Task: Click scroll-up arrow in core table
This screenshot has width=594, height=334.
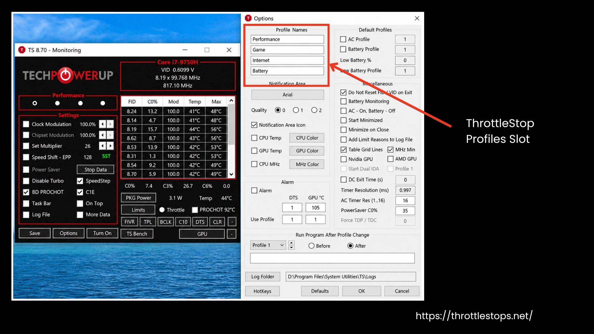Action: [x=231, y=101]
